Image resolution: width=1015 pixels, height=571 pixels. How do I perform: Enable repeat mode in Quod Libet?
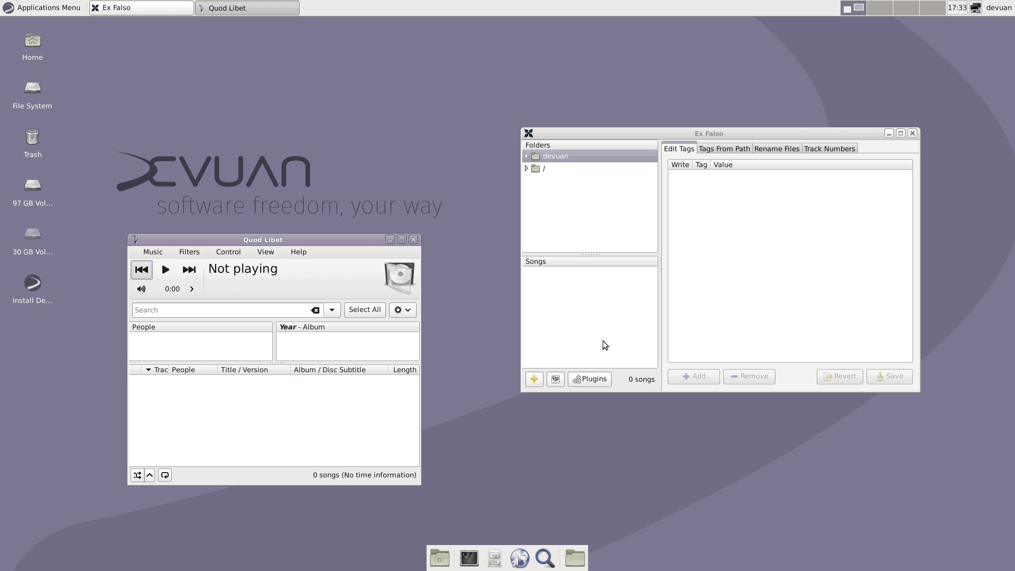pyautogui.click(x=164, y=475)
